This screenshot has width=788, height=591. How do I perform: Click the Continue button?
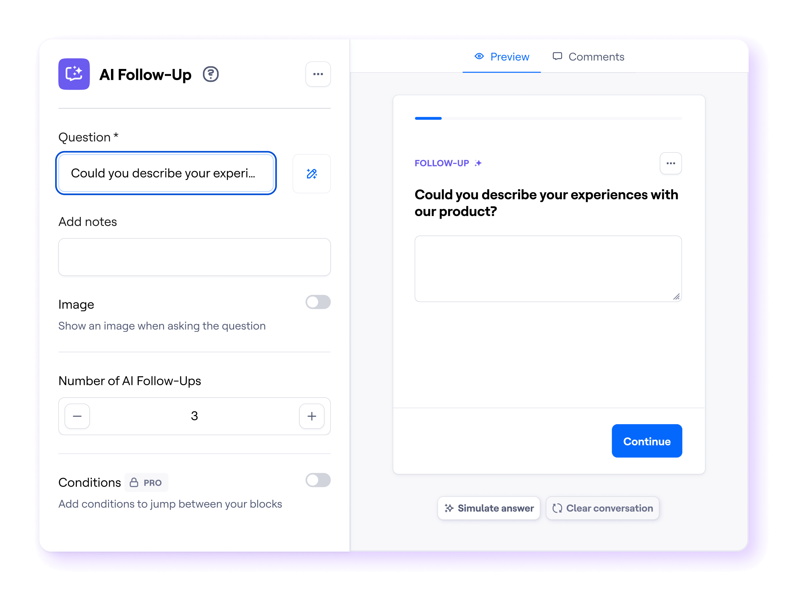[647, 441]
